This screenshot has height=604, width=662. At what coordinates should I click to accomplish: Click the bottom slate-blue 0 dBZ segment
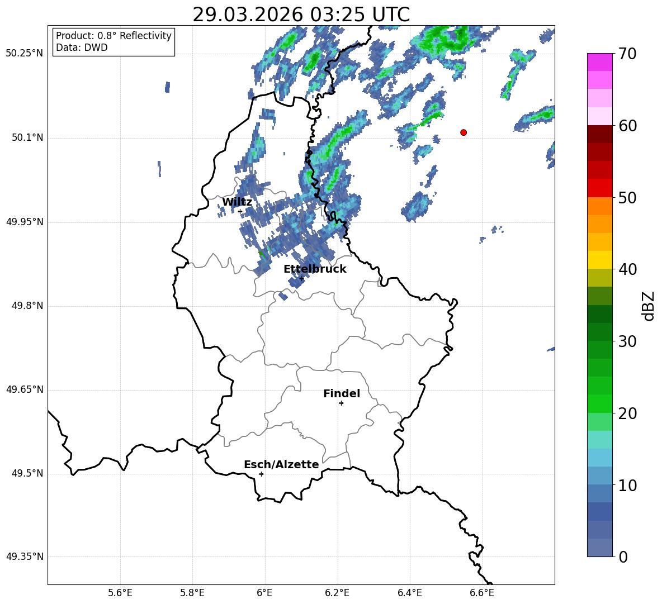[599, 548]
